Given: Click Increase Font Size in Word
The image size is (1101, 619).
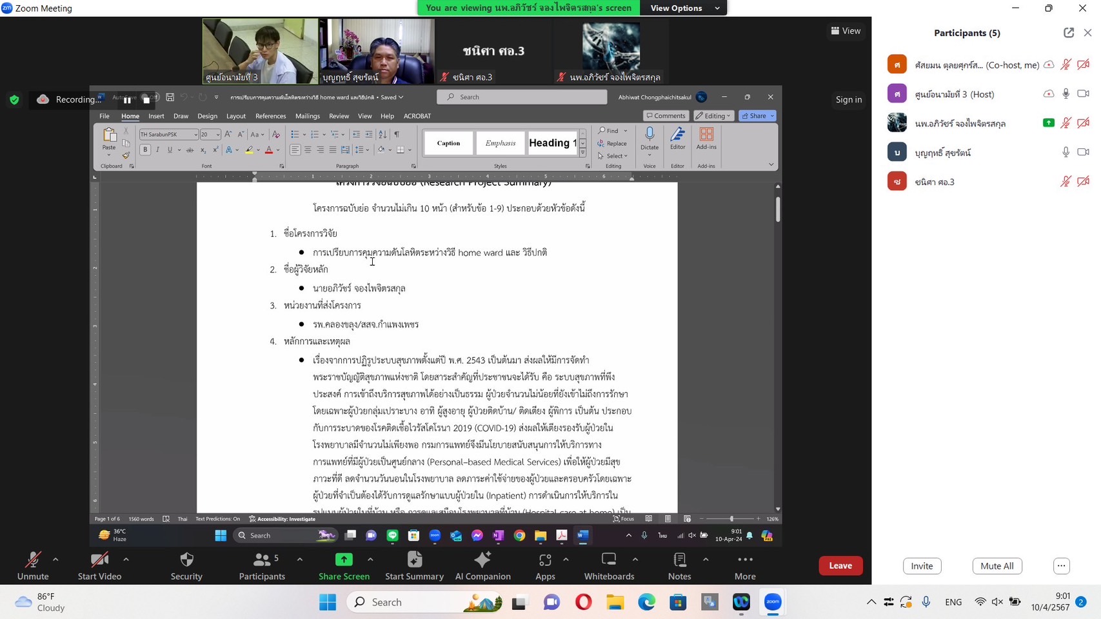Looking at the screenshot, I should (228, 134).
